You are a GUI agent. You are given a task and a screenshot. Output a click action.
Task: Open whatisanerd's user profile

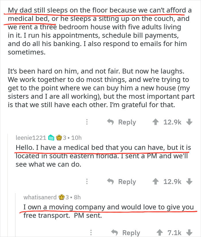click(40, 197)
